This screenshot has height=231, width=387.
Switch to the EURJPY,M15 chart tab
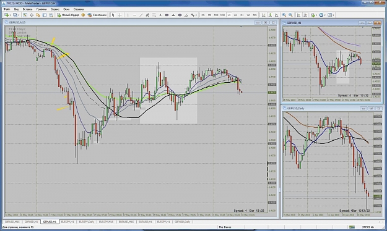[106, 222]
